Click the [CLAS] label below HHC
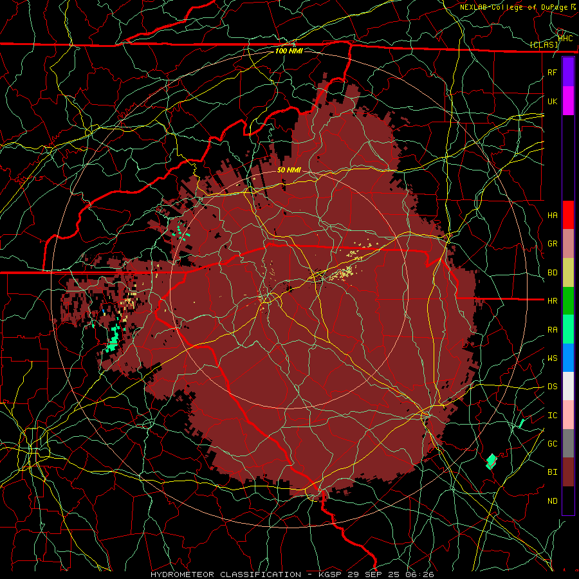 544,45
